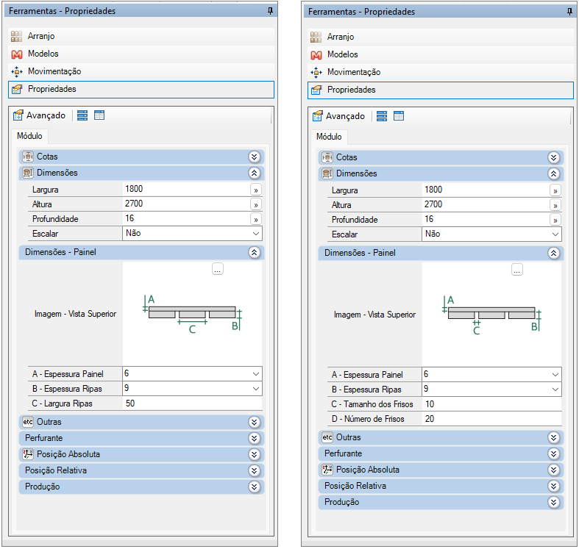Expand the Produção section in left panel

point(254,487)
